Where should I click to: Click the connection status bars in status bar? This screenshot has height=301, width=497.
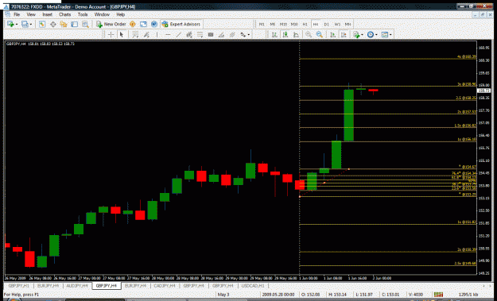438,295
